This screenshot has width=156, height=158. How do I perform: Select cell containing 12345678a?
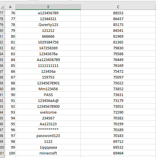(48, 54)
